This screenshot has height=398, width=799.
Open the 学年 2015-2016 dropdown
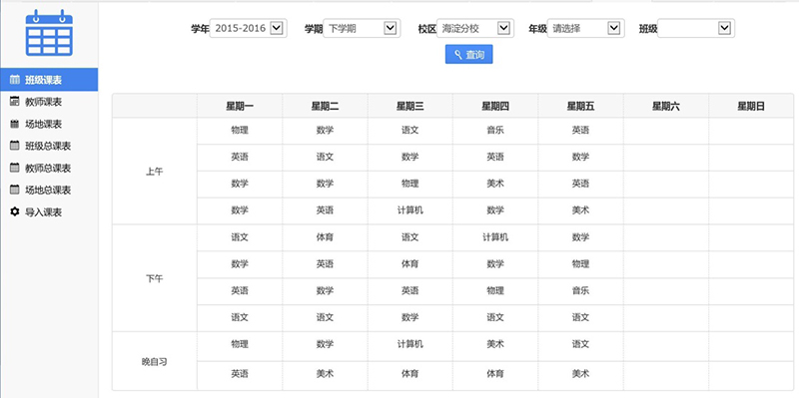click(x=248, y=29)
